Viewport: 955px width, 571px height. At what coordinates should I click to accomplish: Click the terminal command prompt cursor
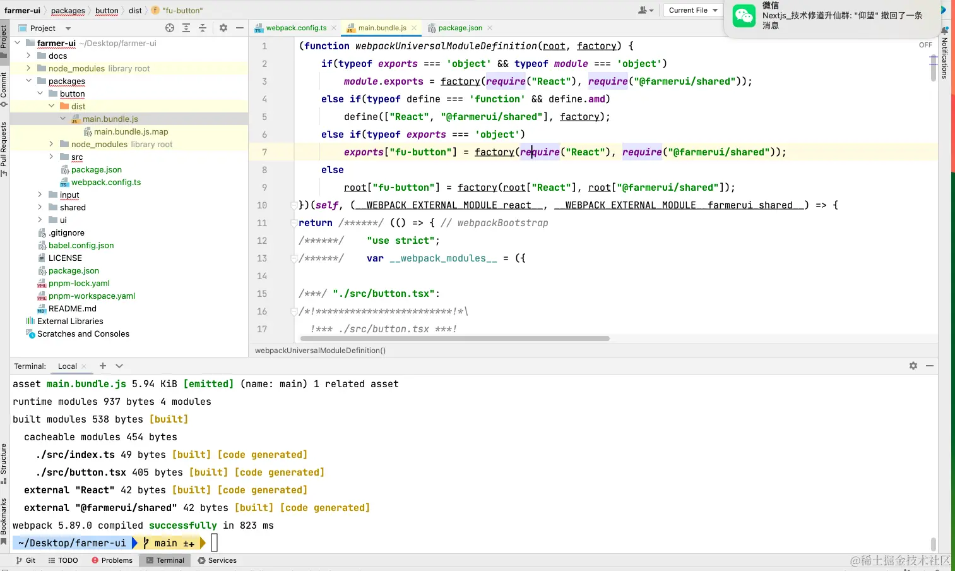click(x=214, y=543)
